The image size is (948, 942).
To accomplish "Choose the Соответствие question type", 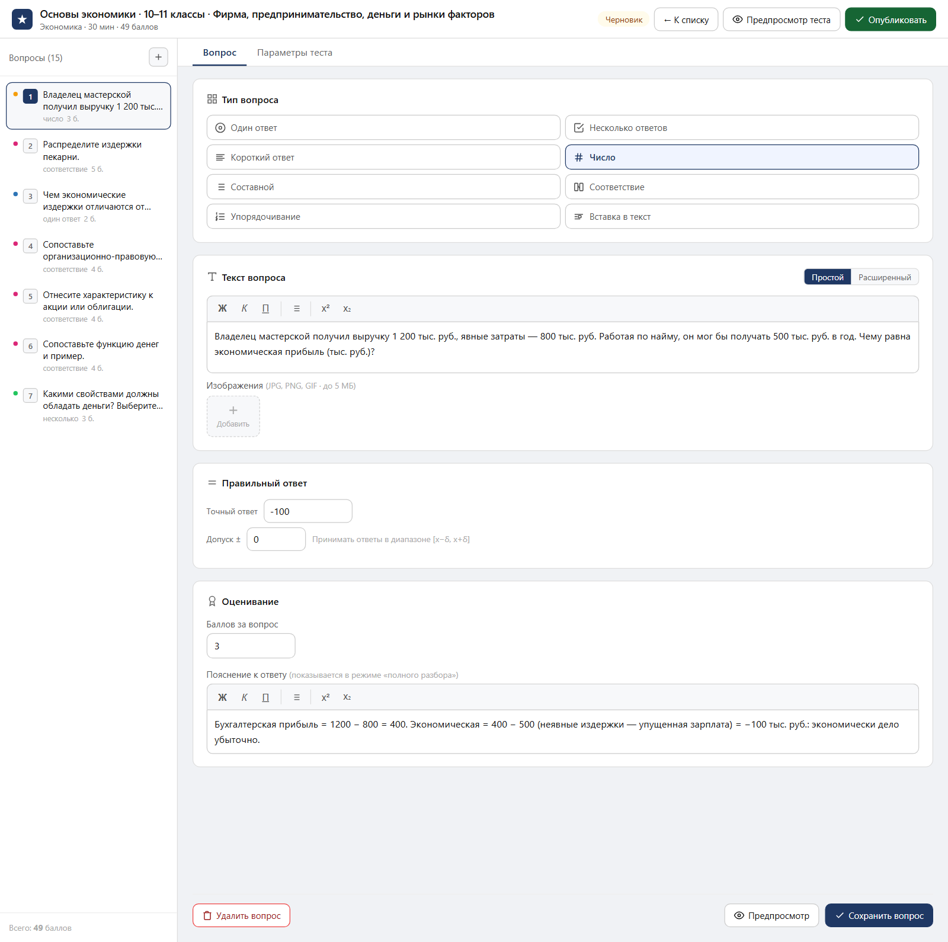I will [742, 187].
